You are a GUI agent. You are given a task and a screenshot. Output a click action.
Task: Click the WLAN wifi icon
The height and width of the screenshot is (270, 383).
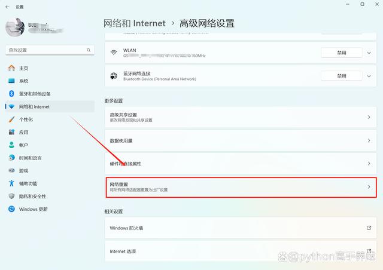114,53
